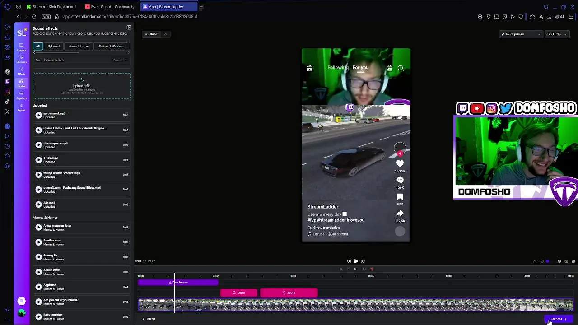Image resolution: width=578 pixels, height=325 pixels.
Task: Click the video thumbnail track
Action: coord(356,306)
